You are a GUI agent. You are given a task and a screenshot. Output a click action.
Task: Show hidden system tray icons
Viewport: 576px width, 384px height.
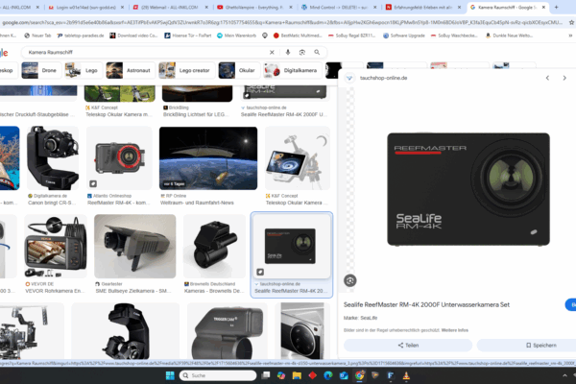point(564,375)
